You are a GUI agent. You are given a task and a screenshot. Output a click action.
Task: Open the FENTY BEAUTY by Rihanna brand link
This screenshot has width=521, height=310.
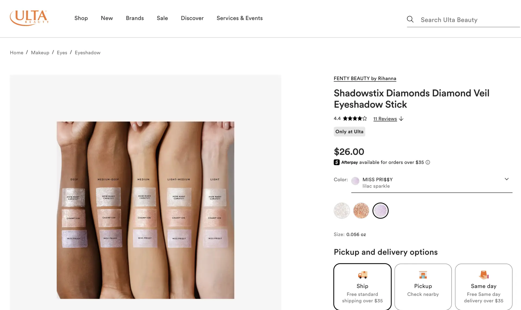click(x=365, y=78)
